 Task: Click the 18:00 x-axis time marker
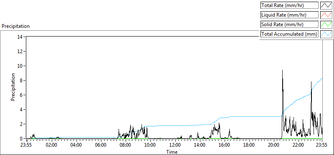(x=249, y=145)
